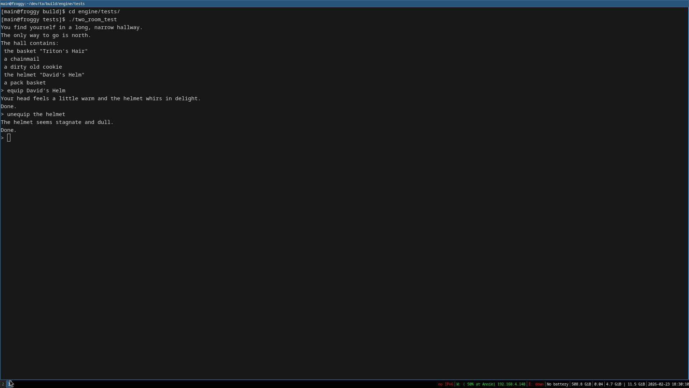
Task: Click the wireless network status 'Annie'
Action: click(x=491, y=384)
